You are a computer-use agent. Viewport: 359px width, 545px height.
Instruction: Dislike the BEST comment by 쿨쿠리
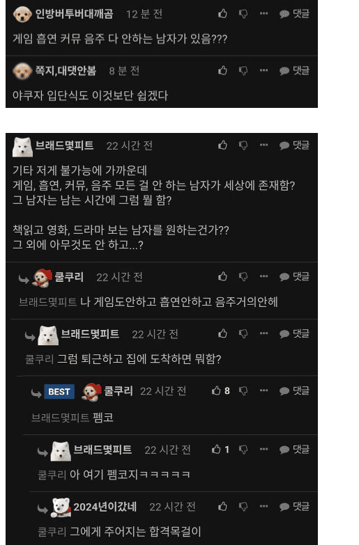pyautogui.click(x=243, y=390)
